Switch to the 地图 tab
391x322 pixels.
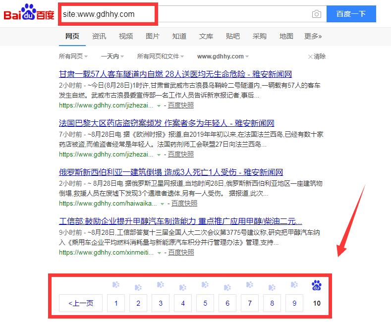click(x=286, y=36)
